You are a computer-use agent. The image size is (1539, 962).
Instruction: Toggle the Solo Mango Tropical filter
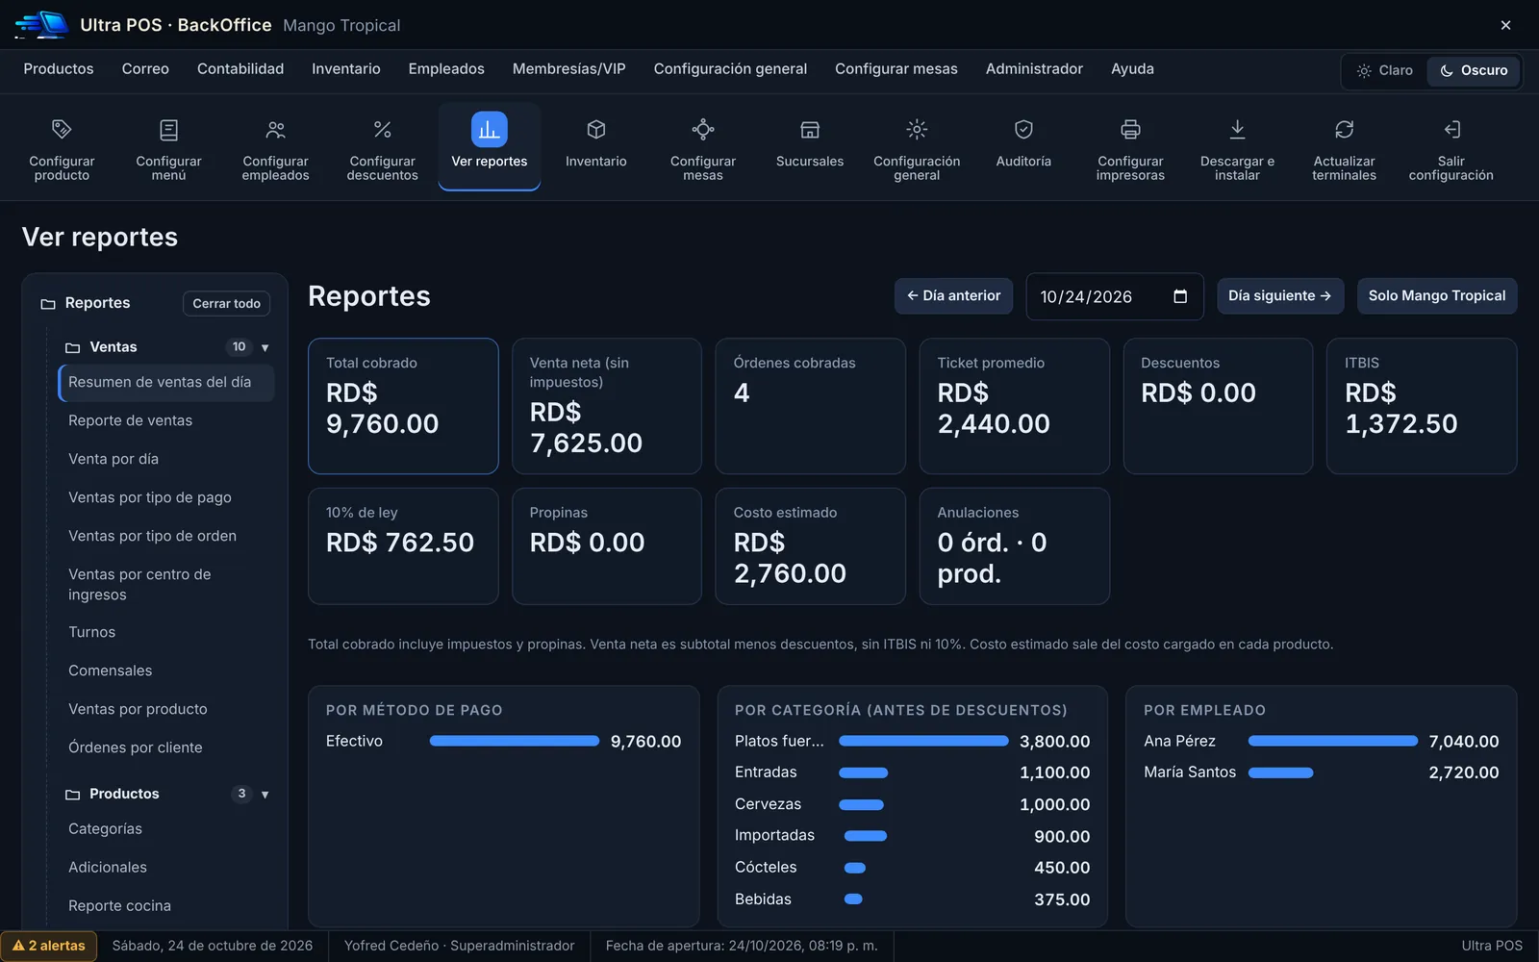click(x=1437, y=296)
